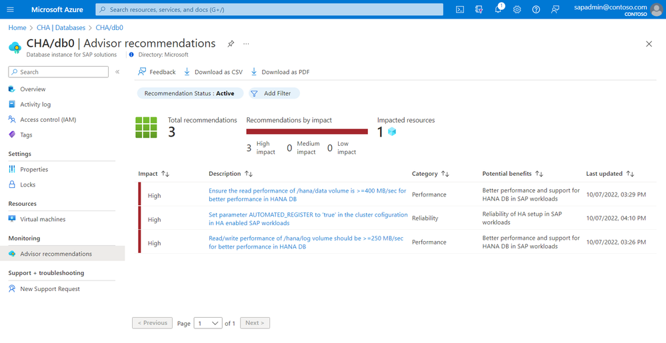The image size is (666, 343).
Task: Click the date 10/07/2022, 03:26 PM
Action: coord(616,242)
